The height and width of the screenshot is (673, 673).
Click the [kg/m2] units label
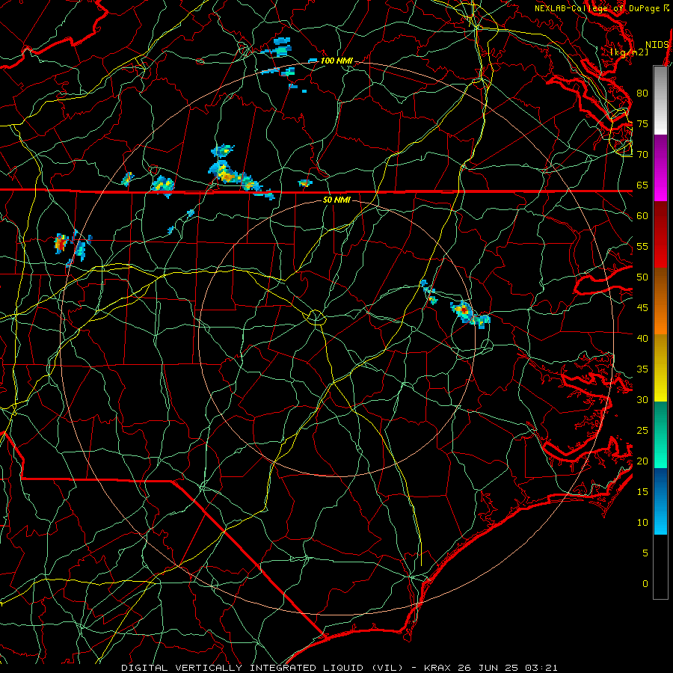(x=629, y=52)
